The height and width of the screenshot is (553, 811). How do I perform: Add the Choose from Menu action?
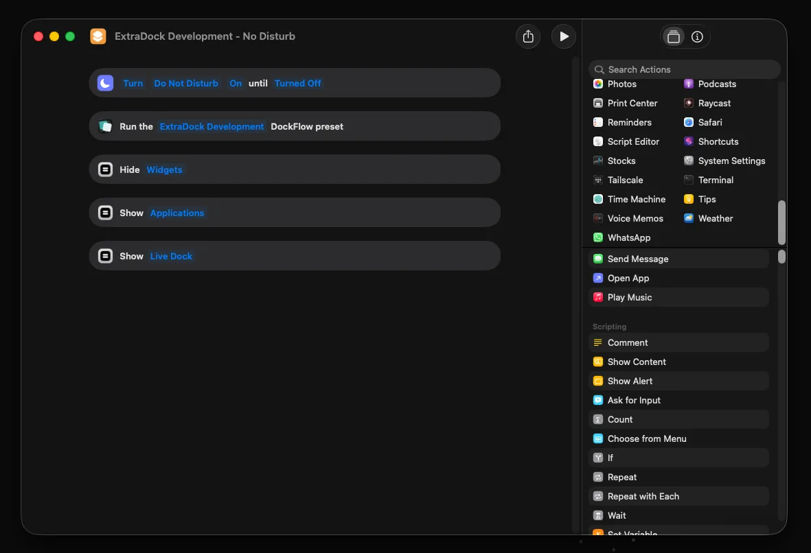pyautogui.click(x=678, y=438)
